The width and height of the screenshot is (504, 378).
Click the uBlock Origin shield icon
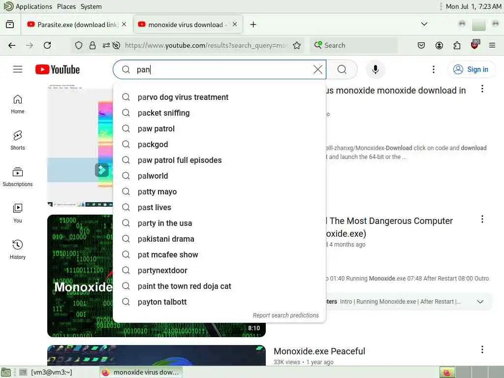pos(475,45)
